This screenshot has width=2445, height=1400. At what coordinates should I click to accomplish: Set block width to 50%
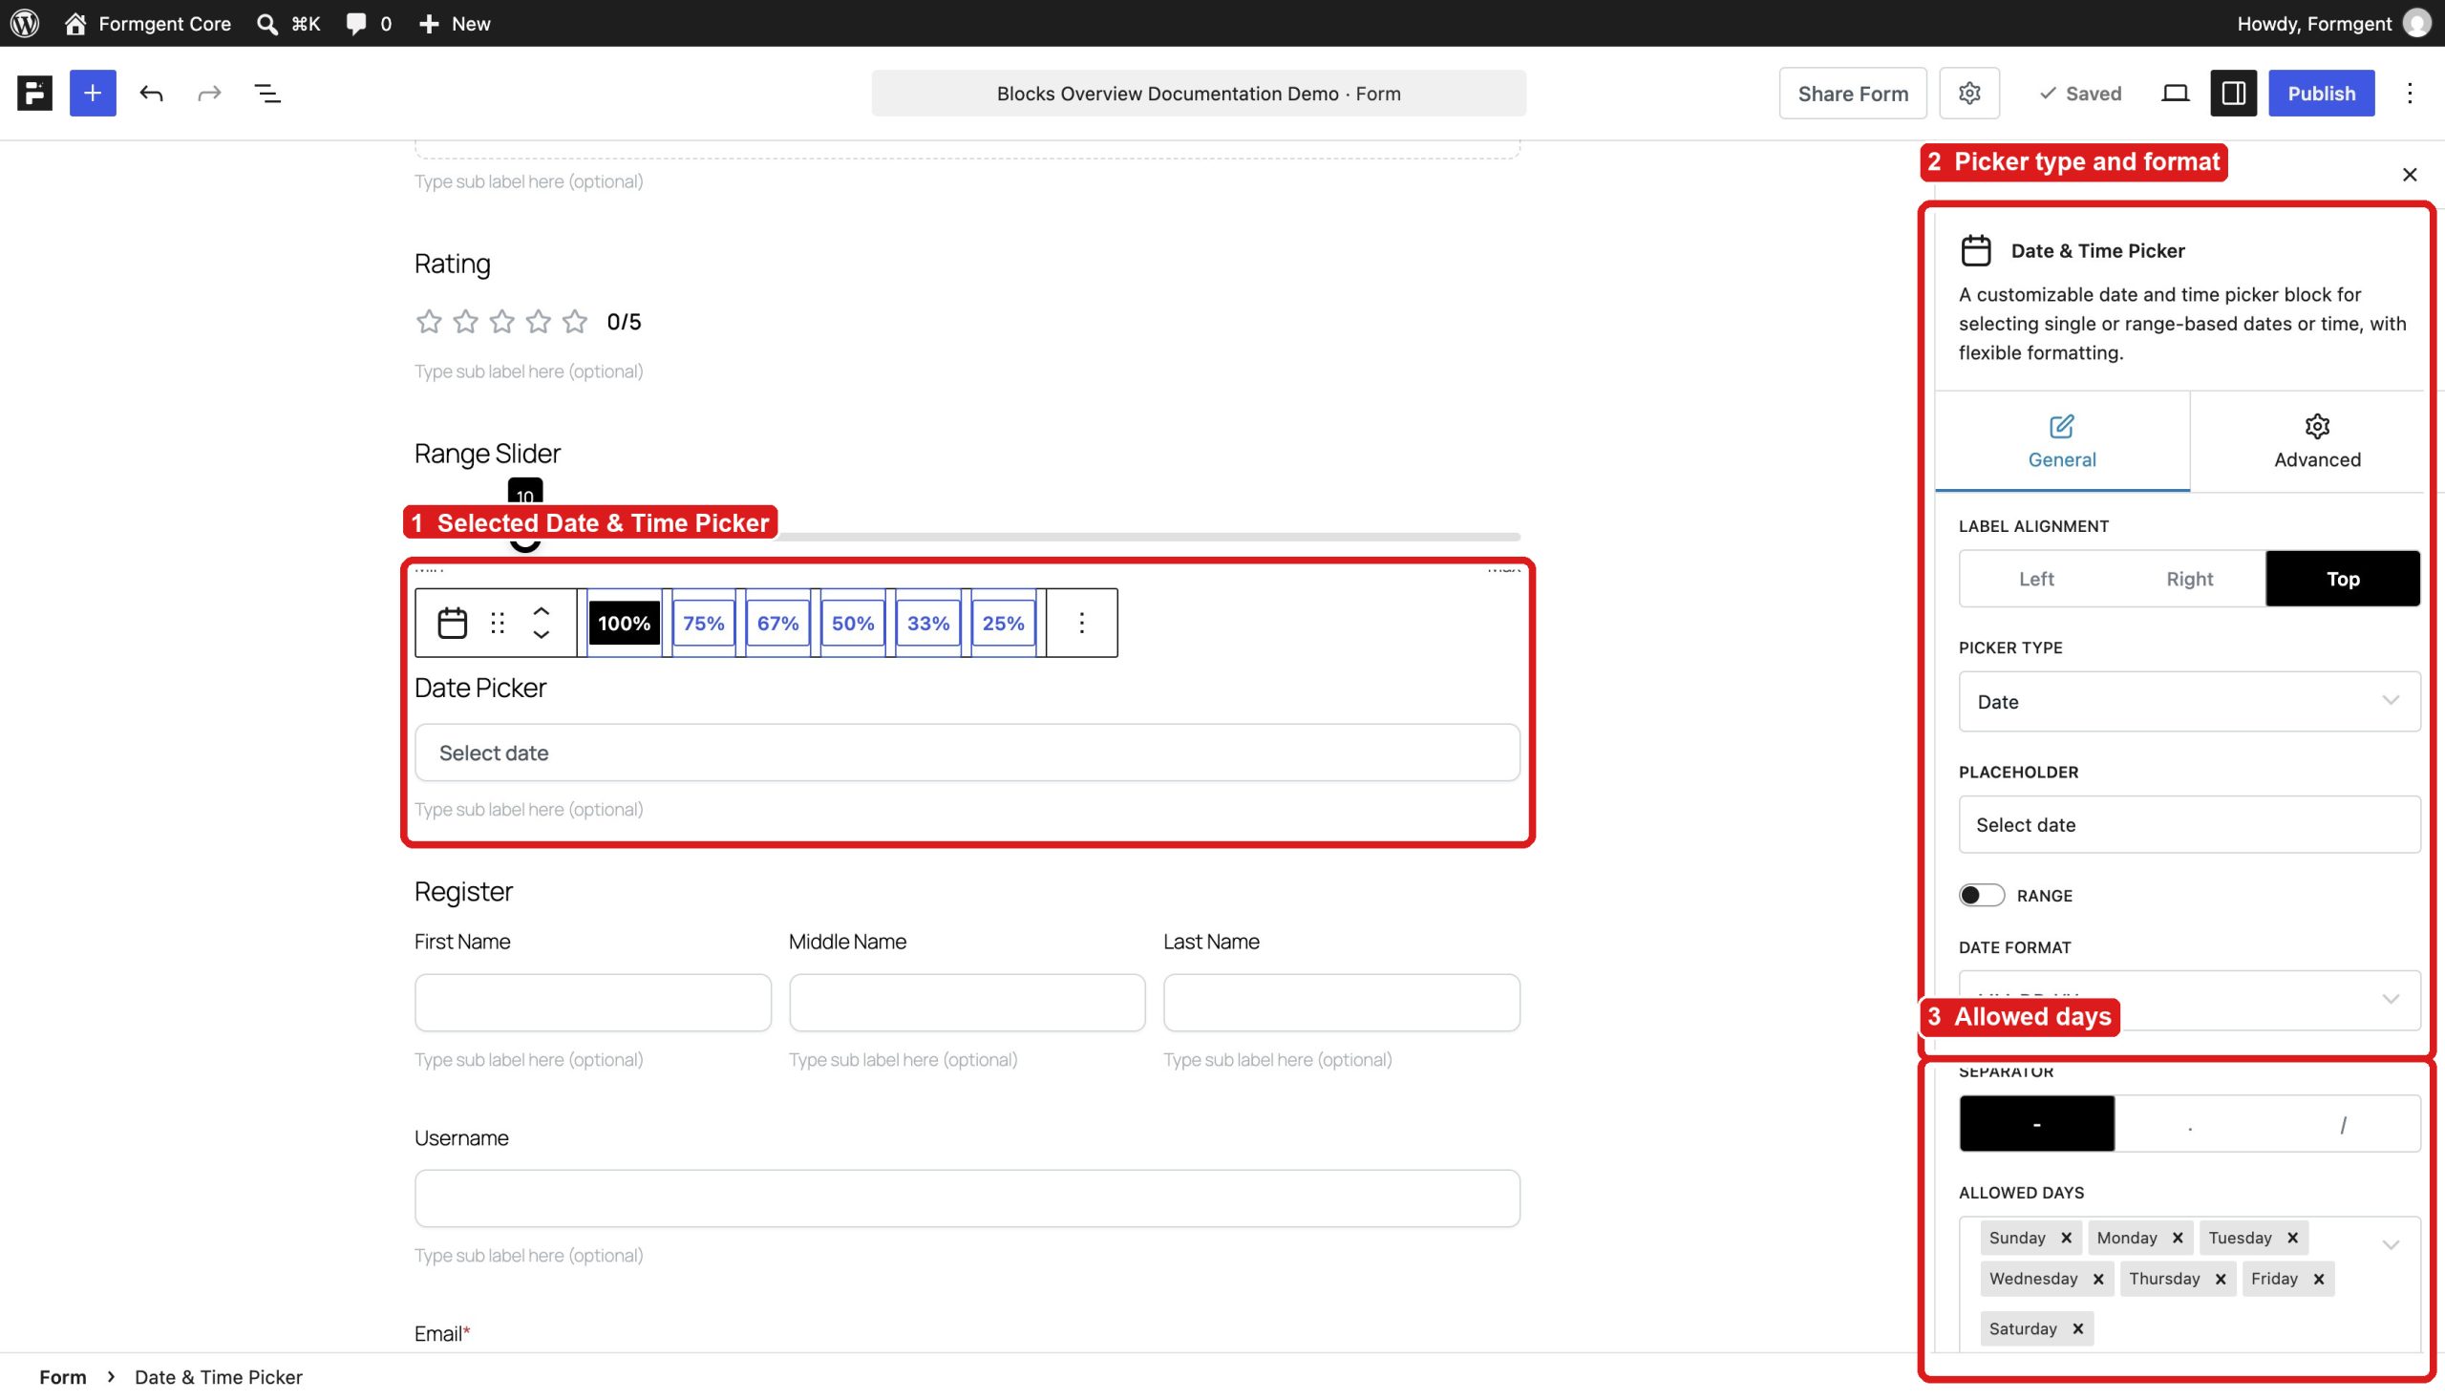(852, 623)
